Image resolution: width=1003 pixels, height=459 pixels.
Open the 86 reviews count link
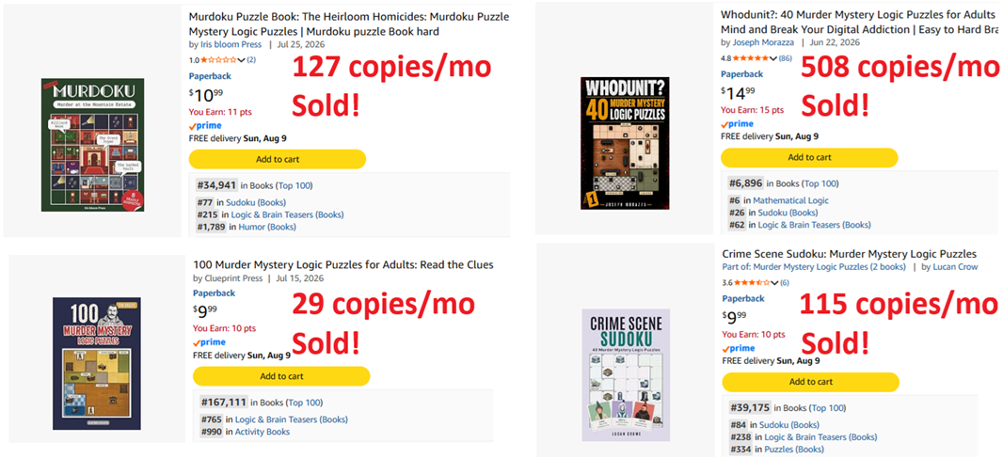[787, 58]
